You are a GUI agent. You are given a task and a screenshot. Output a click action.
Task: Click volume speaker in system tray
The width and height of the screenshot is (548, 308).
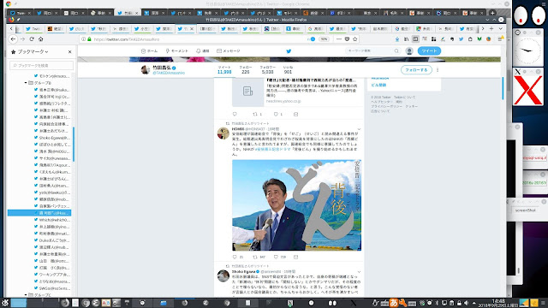point(466,303)
